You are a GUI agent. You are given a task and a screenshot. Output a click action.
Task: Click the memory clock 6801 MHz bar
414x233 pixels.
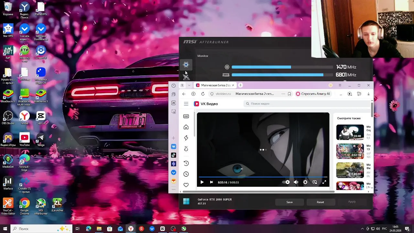tap(282, 75)
